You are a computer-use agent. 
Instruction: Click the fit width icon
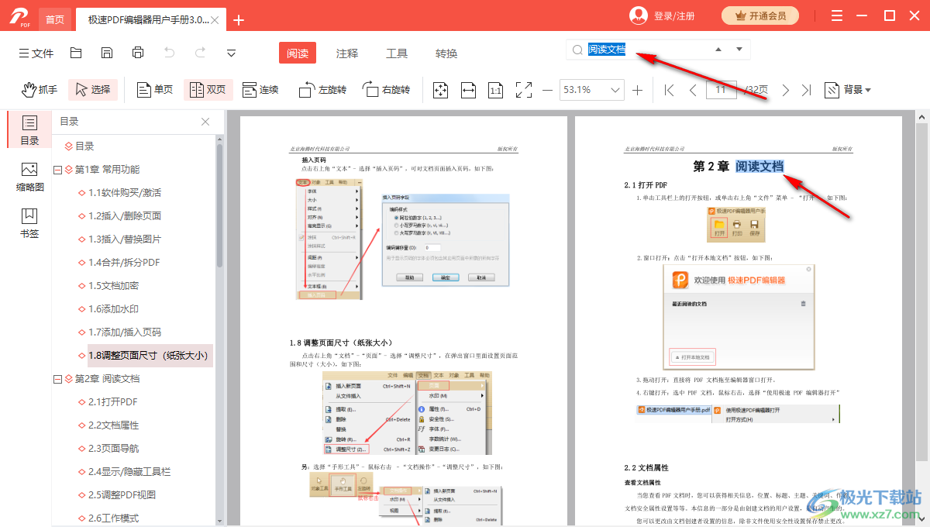468,90
